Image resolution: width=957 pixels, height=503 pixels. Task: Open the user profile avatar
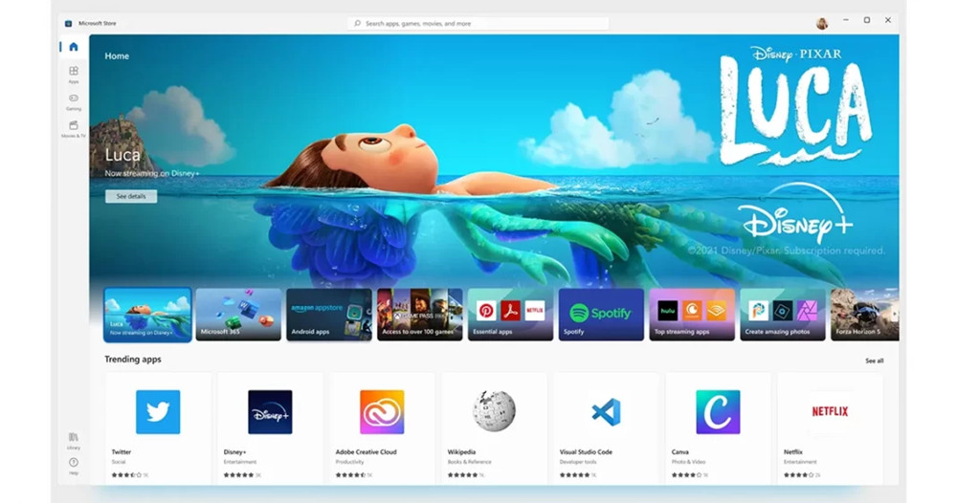[x=821, y=23]
